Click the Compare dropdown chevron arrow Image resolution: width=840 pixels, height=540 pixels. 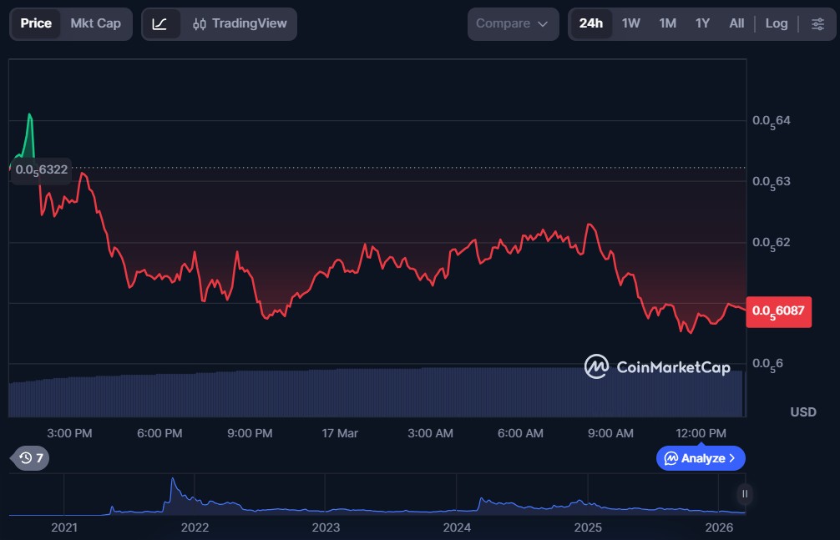click(x=543, y=24)
